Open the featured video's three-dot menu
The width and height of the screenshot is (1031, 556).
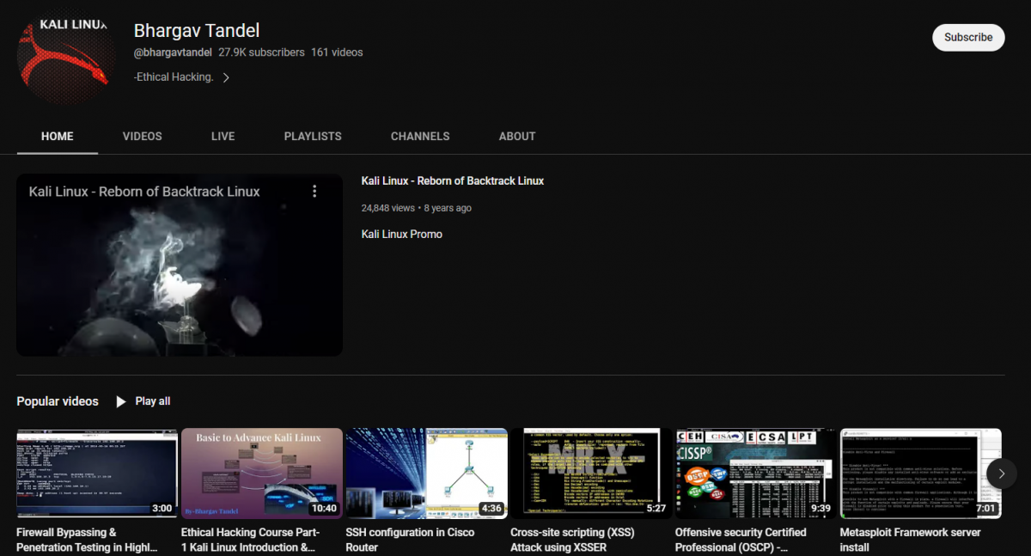[x=314, y=191]
